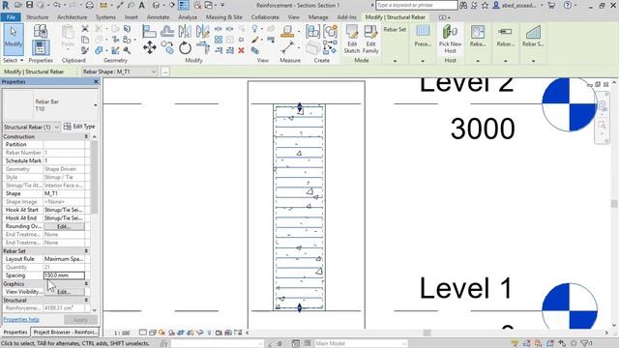The height and width of the screenshot is (348, 619).
Task: Collapse the Rebar Set properties group
Action: tap(86, 251)
